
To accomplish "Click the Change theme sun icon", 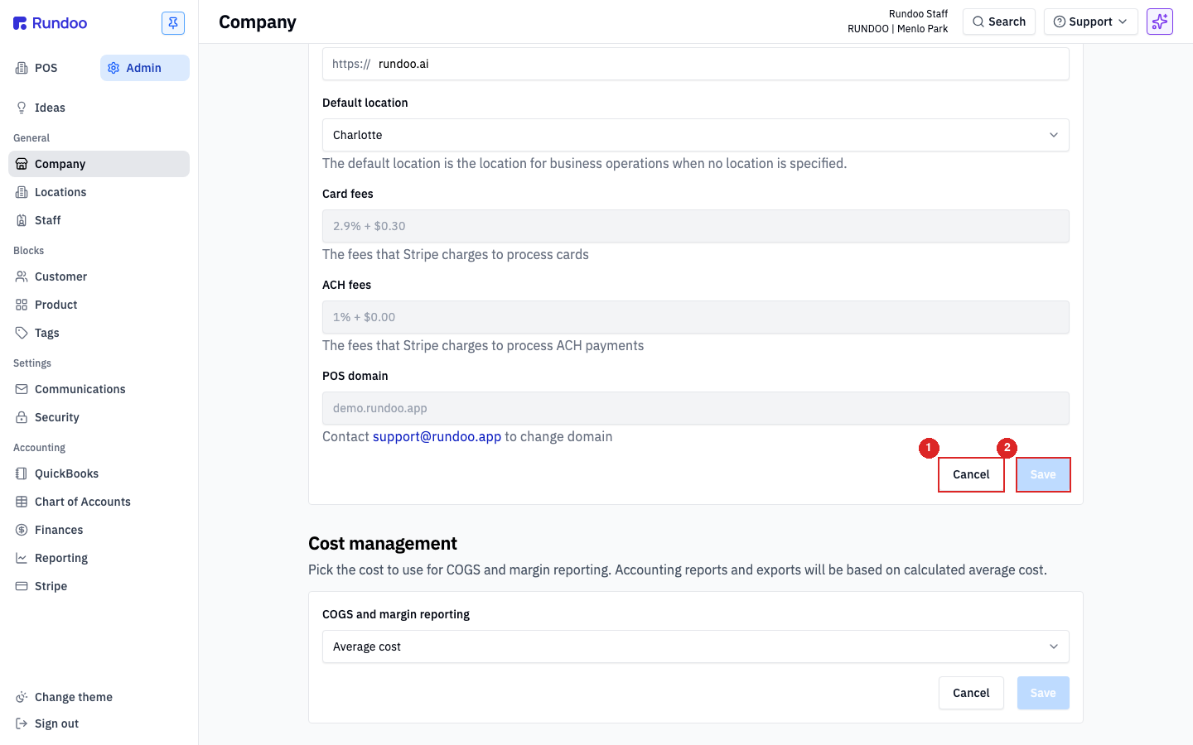I will click(22, 697).
